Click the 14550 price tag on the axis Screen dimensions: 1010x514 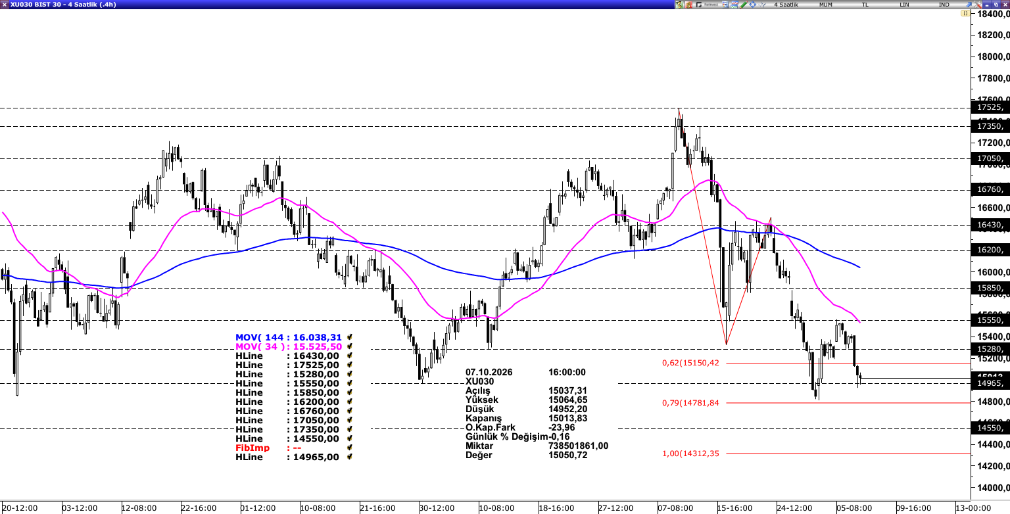(x=990, y=428)
